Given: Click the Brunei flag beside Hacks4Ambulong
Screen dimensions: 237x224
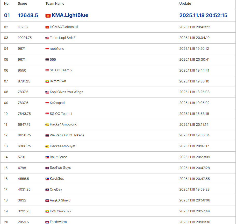Looking at the screenshot, I should coord(47,125).
